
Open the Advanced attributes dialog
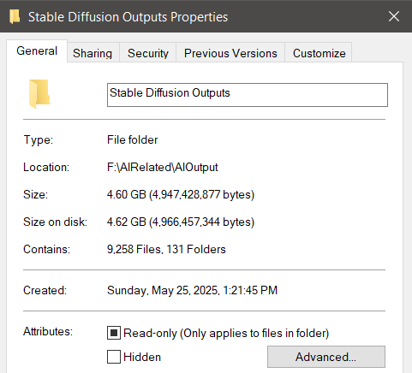[x=326, y=357]
